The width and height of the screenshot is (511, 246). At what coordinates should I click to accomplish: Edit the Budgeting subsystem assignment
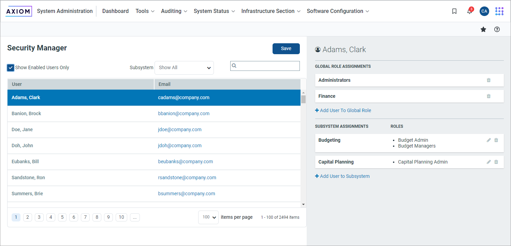(x=488, y=140)
